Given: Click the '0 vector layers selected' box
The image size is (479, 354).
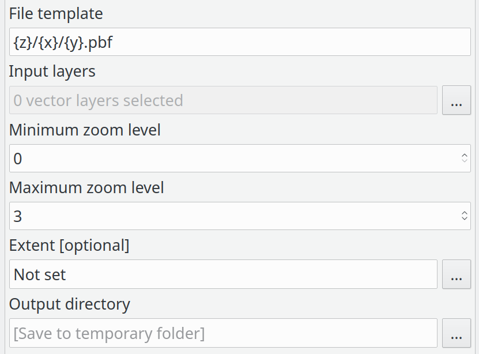Looking at the screenshot, I should pyautogui.click(x=223, y=100).
